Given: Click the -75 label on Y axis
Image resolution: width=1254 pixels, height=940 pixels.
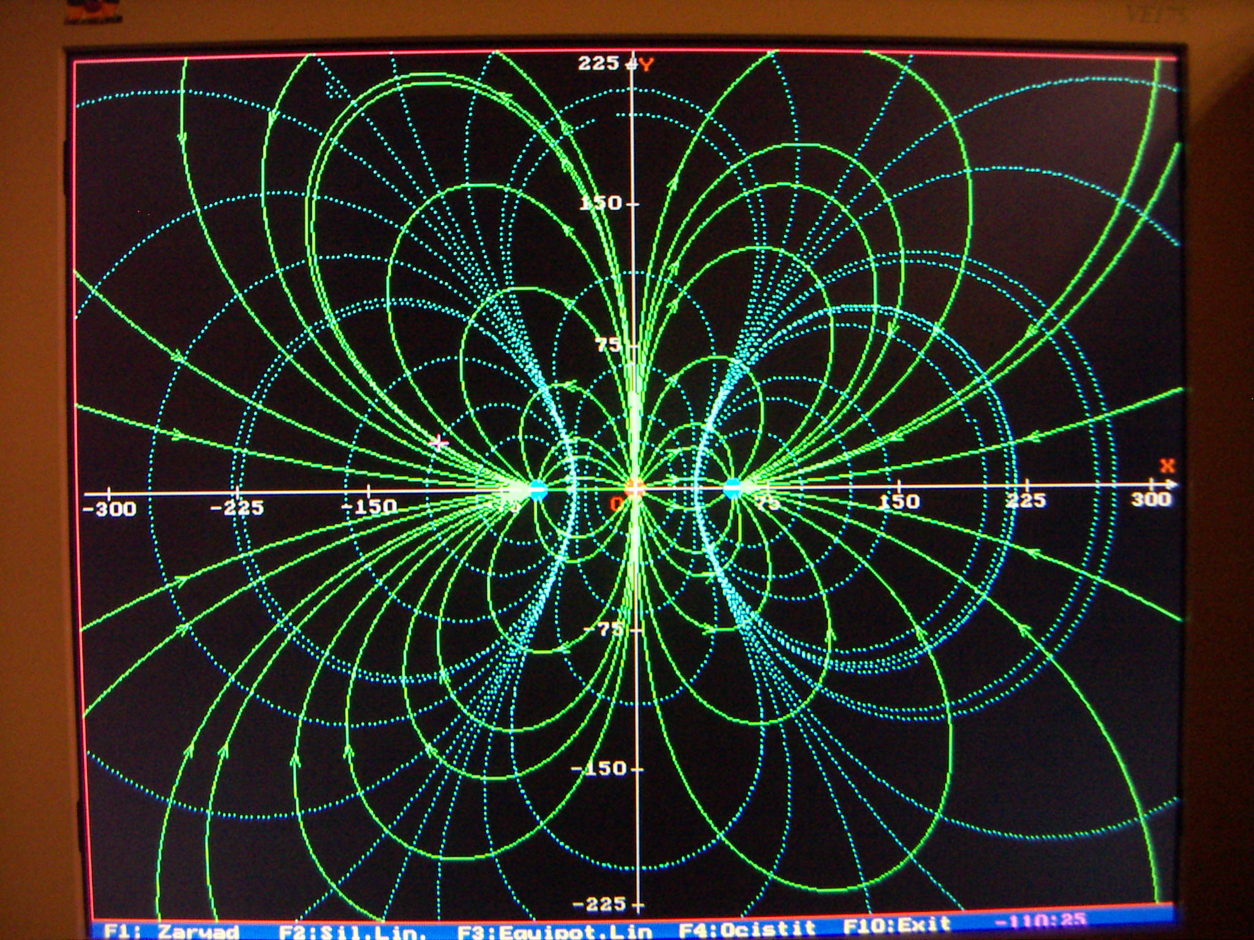Looking at the screenshot, I should (603, 630).
